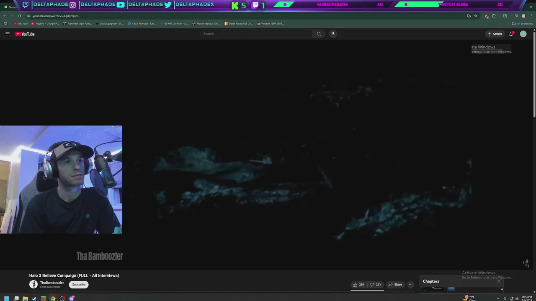The height and width of the screenshot is (301, 536).
Task: Like the video with thumbs-up 29K
Action: [x=358, y=285]
